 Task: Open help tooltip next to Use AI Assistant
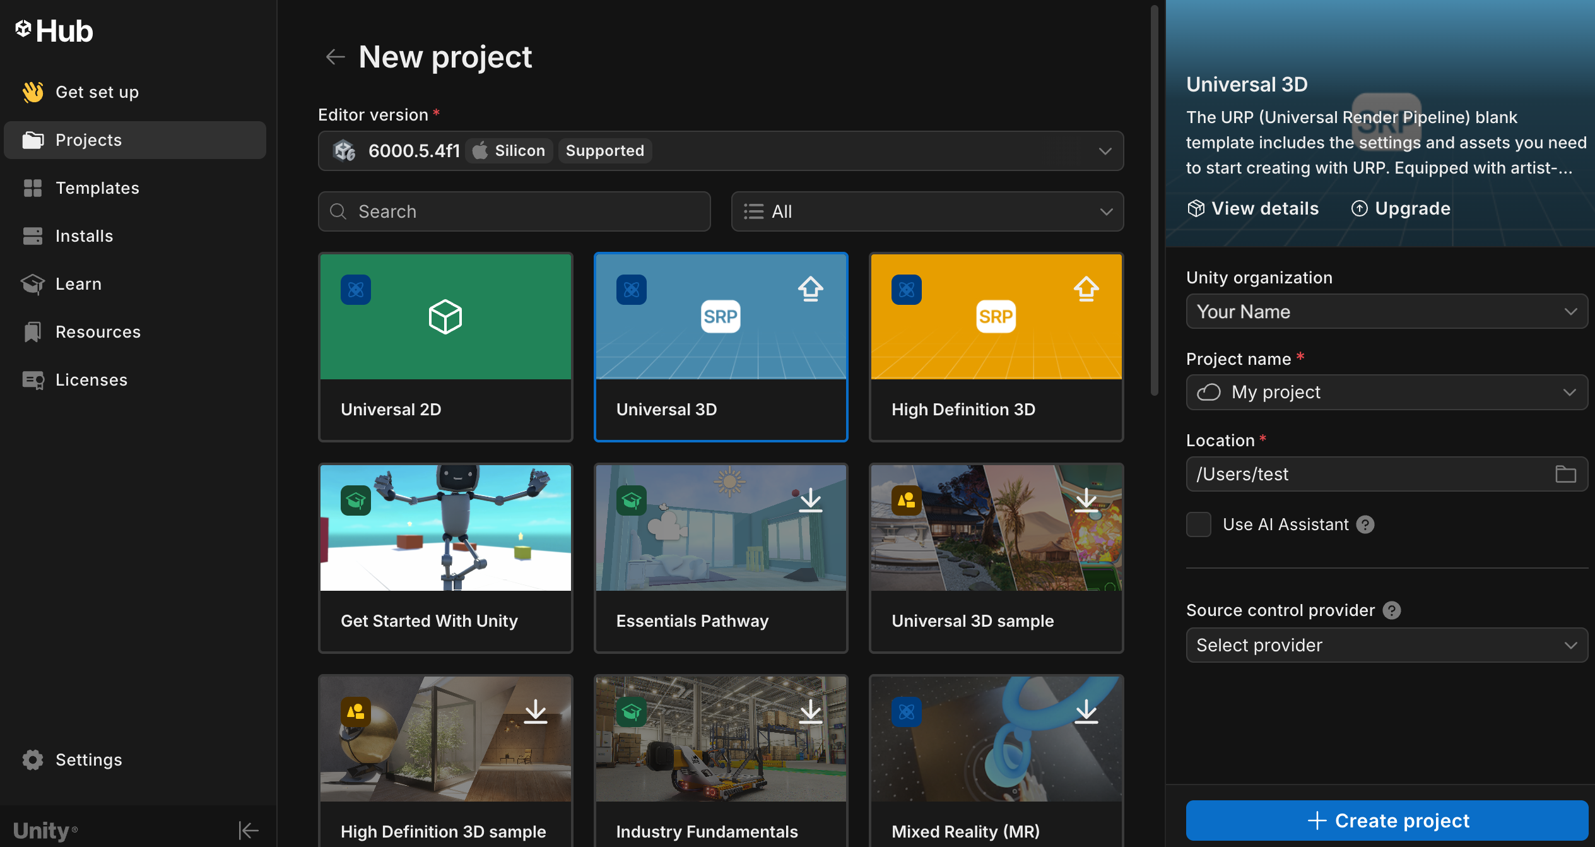[1365, 524]
